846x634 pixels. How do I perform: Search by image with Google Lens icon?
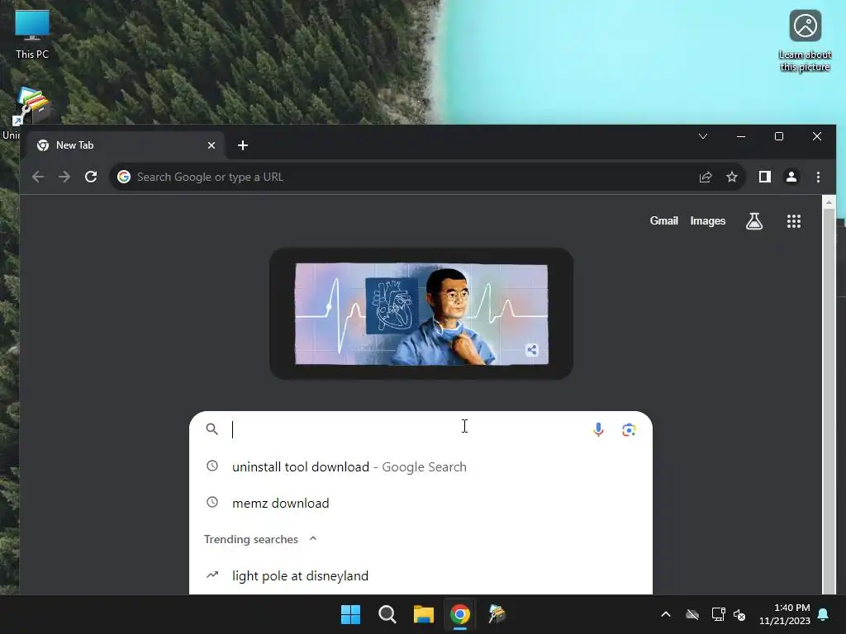click(629, 429)
